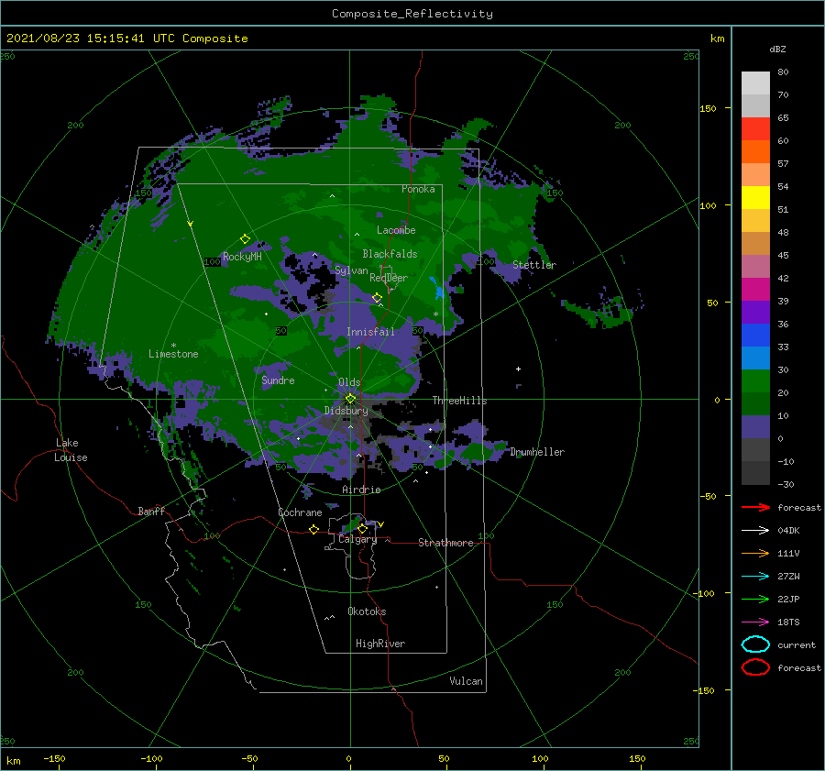
Task: Choose the magenta 39-42 dBZ swatch
Action: (x=755, y=290)
